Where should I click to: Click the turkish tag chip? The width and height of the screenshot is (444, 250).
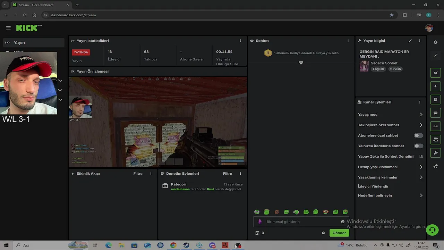395,69
